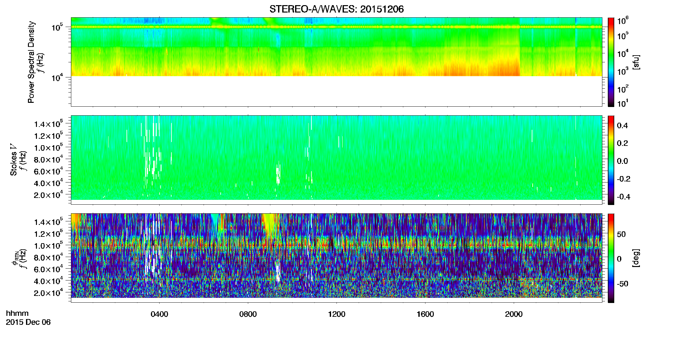
Task: Click the plot title STEREO-A/WAVES: 20151206
Action: point(336,9)
